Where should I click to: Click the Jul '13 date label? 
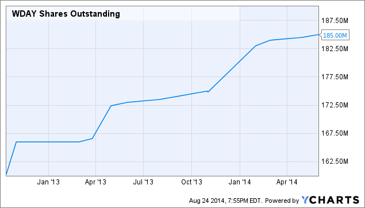tap(143, 182)
